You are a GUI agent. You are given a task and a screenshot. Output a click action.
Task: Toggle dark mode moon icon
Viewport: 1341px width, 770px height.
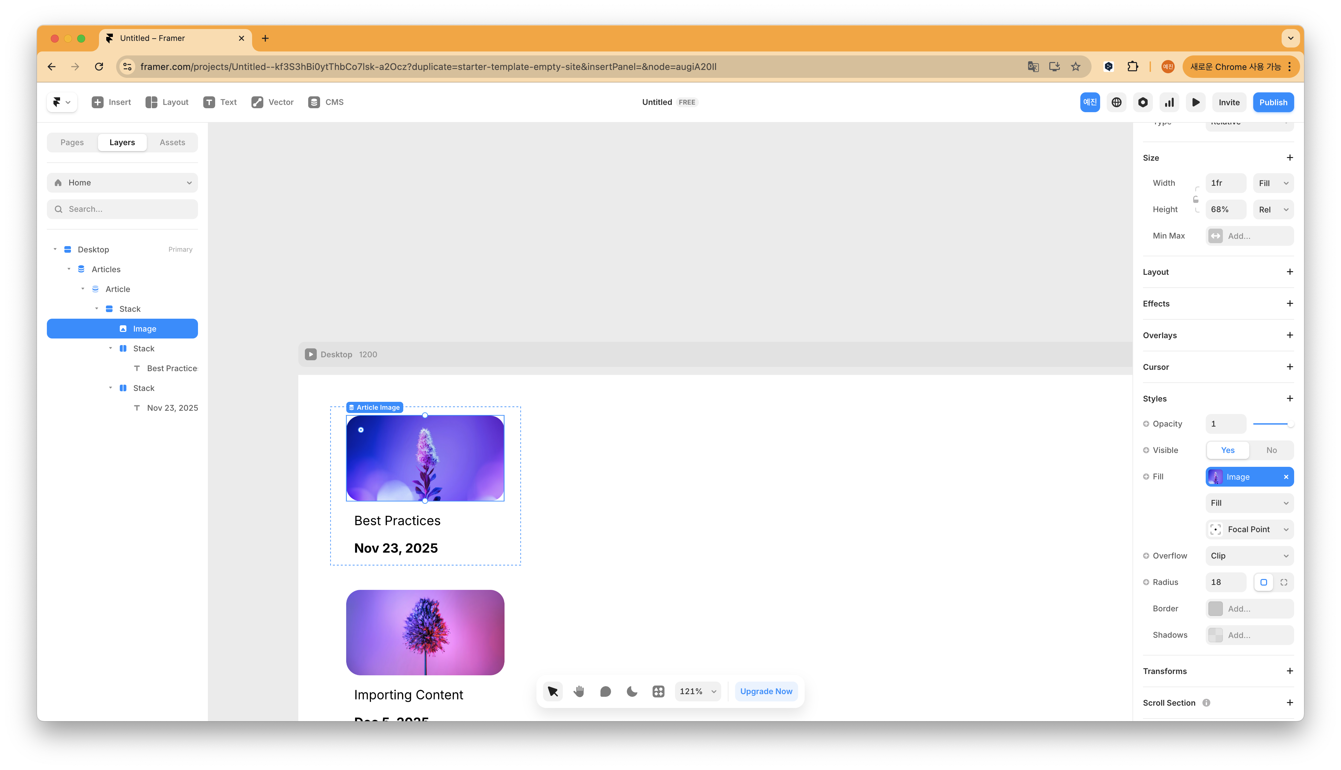coord(632,691)
